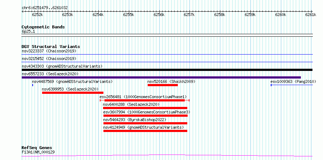Click the esv3607994 (1000GenomesConsortiumPhase3) label

[147, 112]
